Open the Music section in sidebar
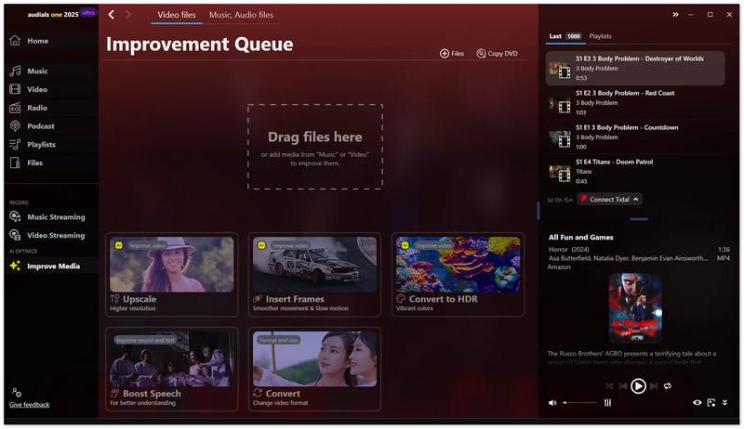The height and width of the screenshot is (429, 744). [37, 71]
